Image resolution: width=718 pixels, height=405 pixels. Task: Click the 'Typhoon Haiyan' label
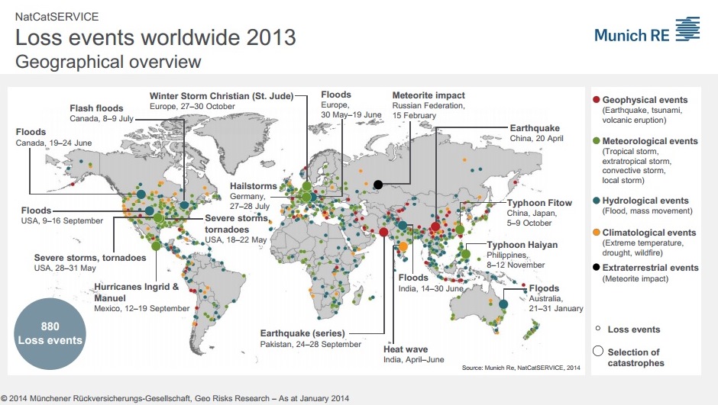click(522, 245)
